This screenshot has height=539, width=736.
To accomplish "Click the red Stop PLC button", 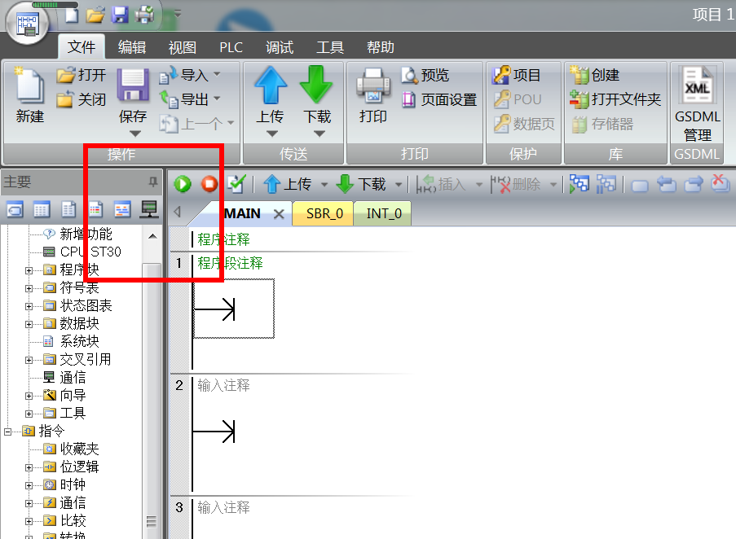I will 209,184.
